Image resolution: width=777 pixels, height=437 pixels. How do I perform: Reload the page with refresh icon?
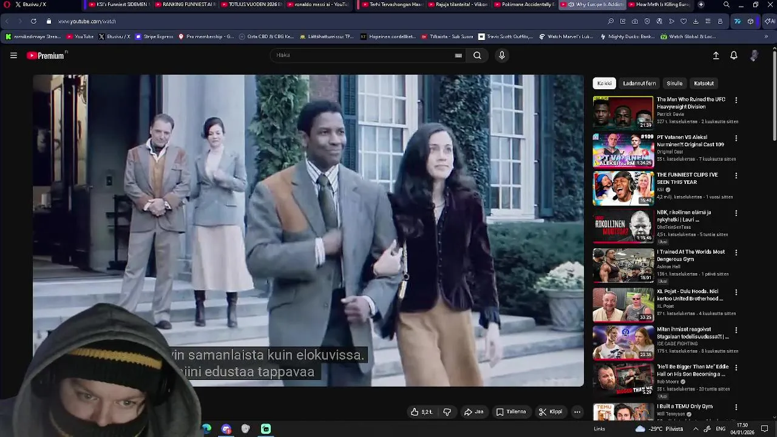coord(33,21)
